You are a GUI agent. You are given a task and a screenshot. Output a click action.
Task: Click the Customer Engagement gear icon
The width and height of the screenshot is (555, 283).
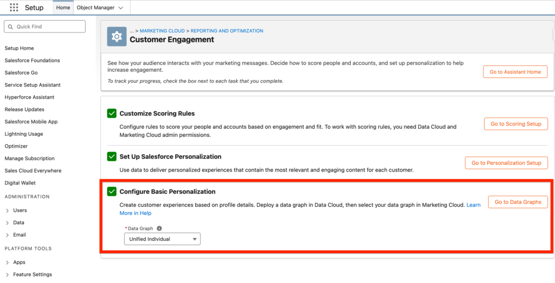[117, 36]
